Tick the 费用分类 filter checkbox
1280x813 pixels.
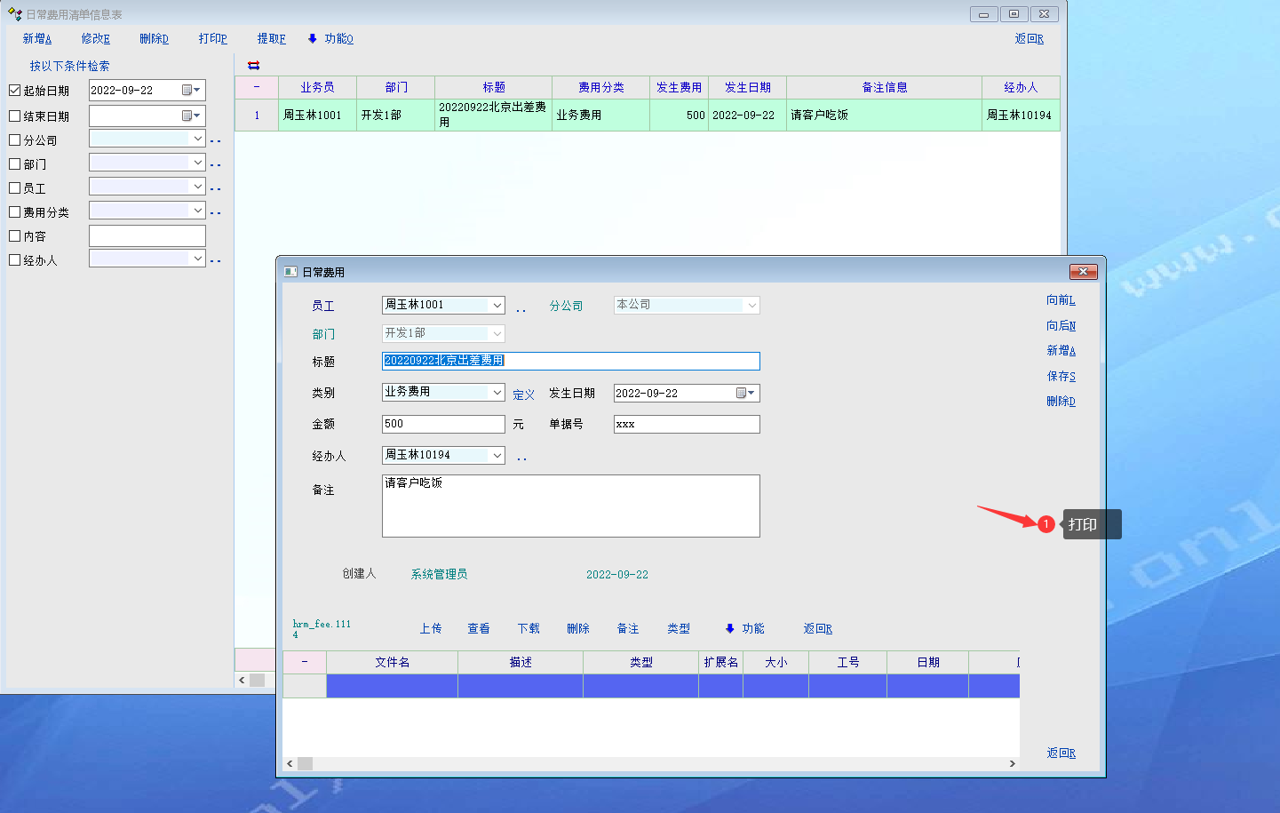(x=14, y=212)
